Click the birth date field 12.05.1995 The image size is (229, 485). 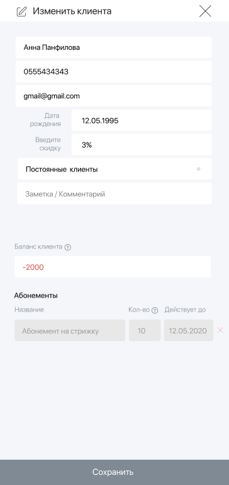pos(142,120)
